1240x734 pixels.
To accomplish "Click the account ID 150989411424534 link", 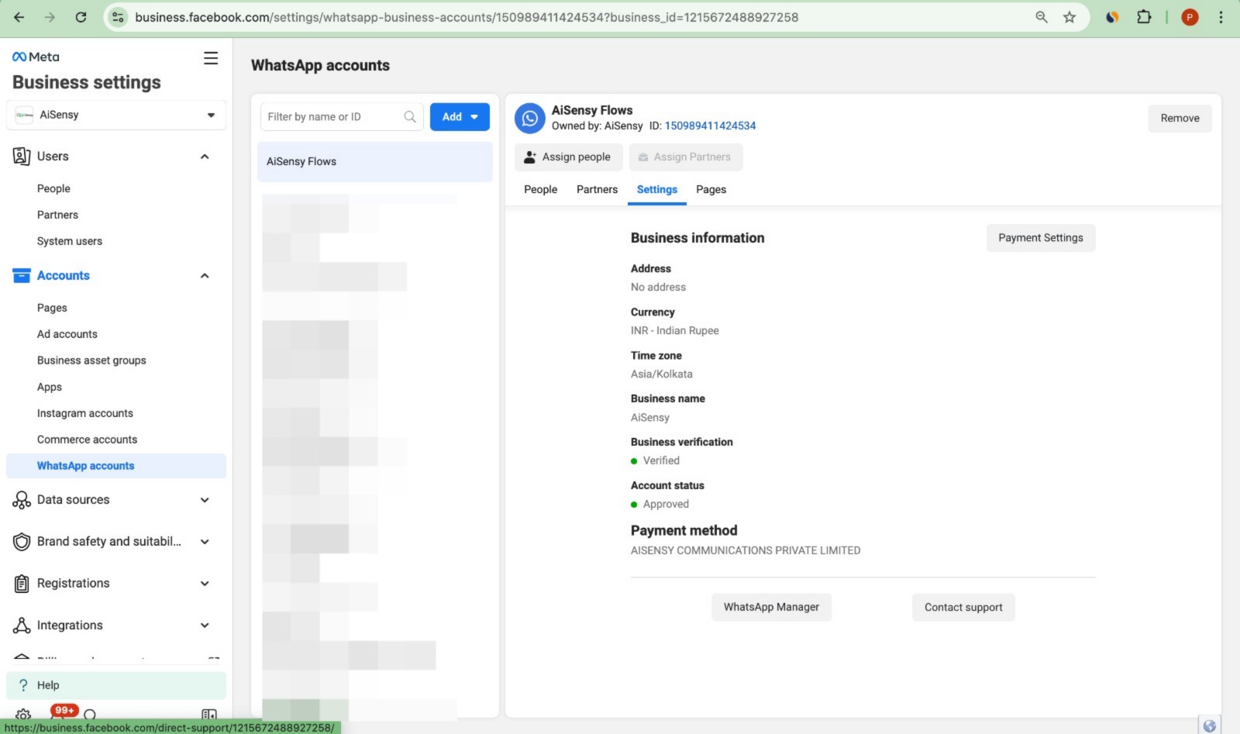I will pyautogui.click(x=710, y=126).
